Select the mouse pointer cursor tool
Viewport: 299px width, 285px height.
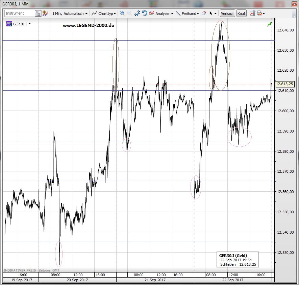pyautogui.click(x=211, y=14)
